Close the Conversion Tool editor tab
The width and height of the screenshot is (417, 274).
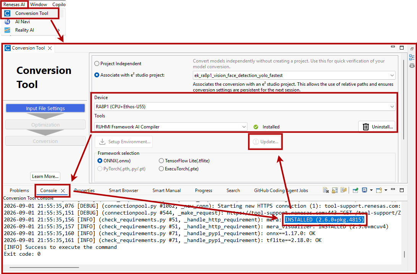pyautogui.click(x=50, y=48)
